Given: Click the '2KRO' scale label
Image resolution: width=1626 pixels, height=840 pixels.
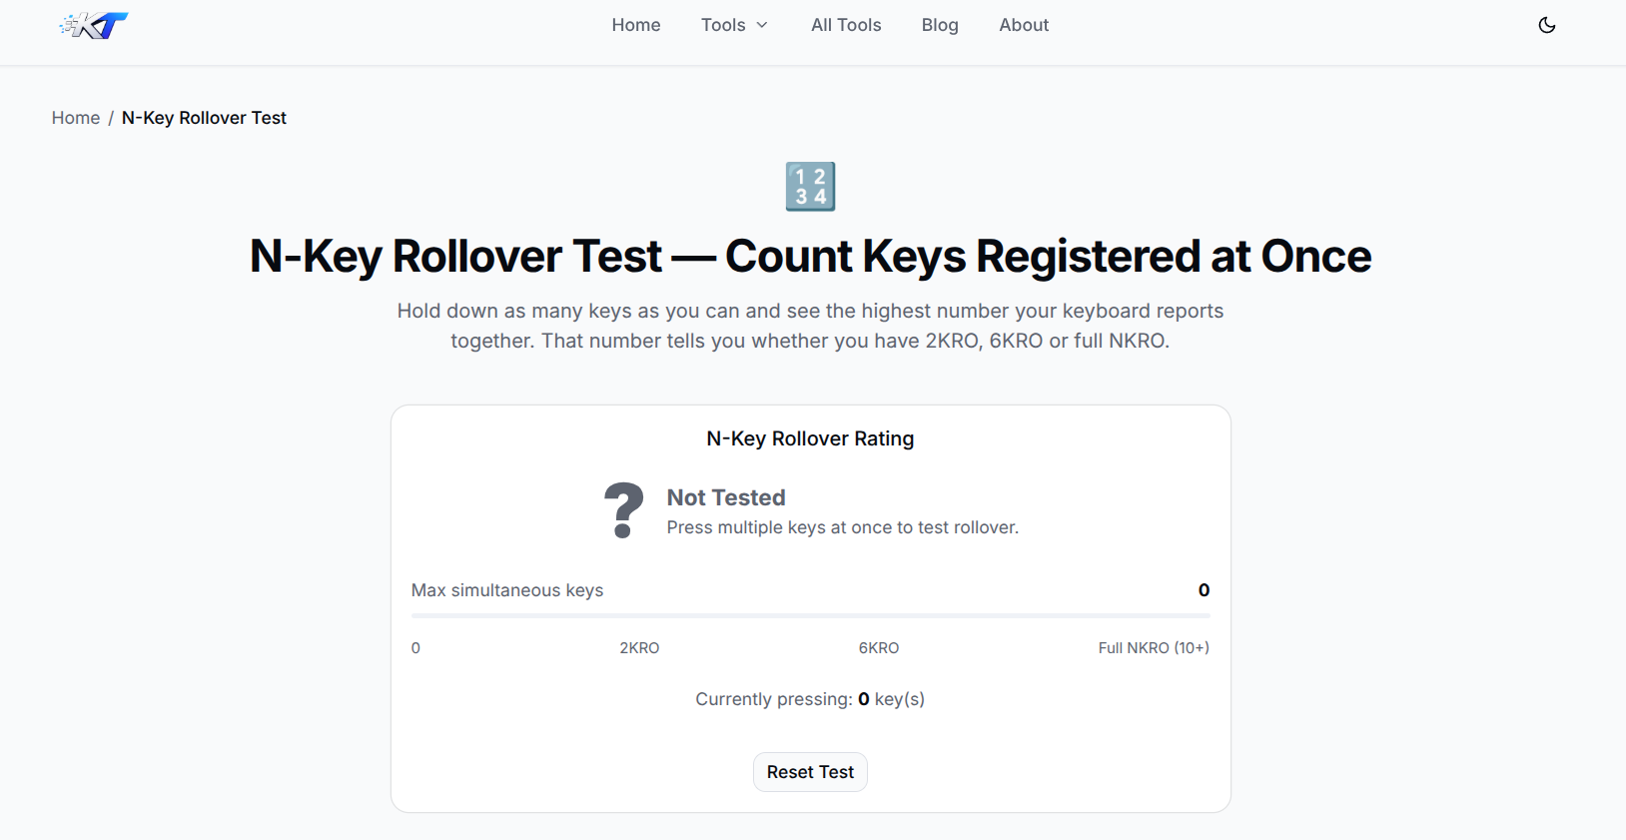Looking at the screenshot, I should point(639,648).
